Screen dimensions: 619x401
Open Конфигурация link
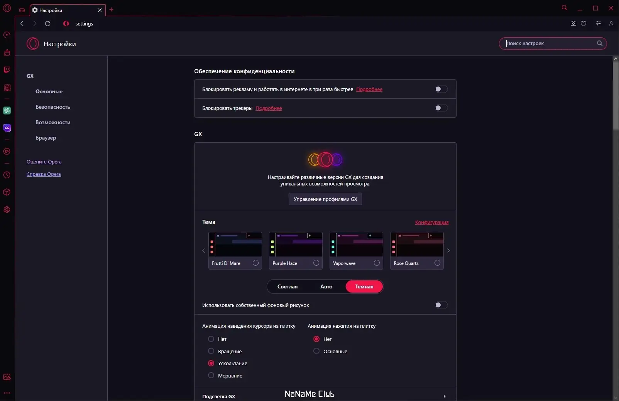point(432,222)
